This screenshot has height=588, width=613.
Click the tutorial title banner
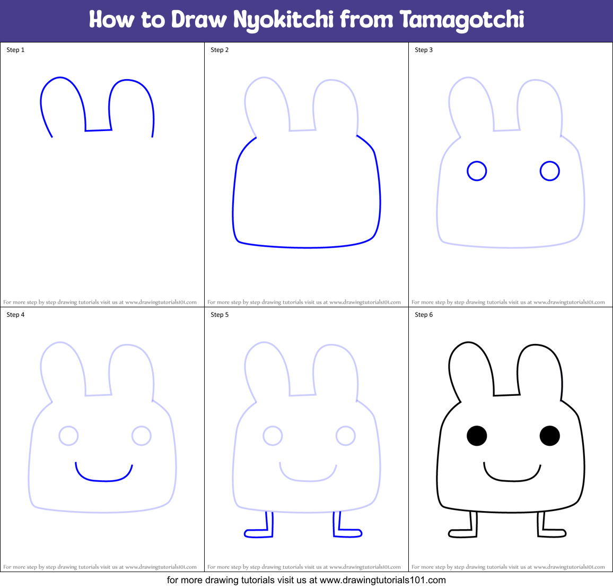pos(306,19)
